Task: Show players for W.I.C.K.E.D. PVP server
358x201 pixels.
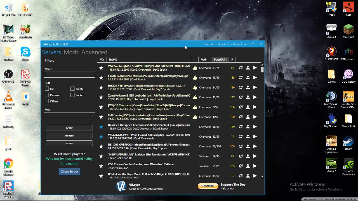Action: [x=248, y=137]
